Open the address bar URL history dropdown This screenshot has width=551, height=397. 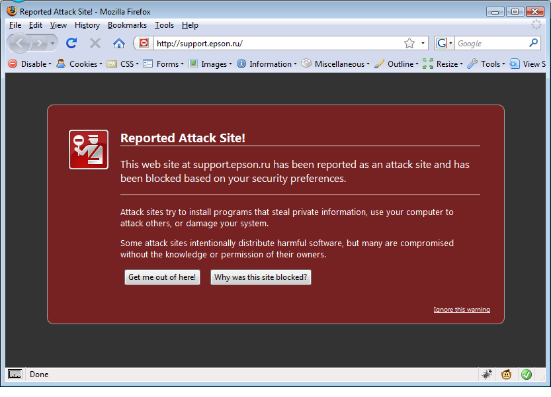pyautogui.click(x=423, y=43)
